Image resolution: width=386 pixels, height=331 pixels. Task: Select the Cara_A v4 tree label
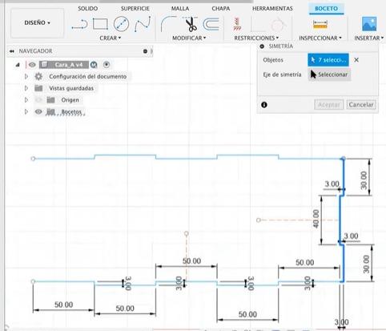(x=68, y=64)
